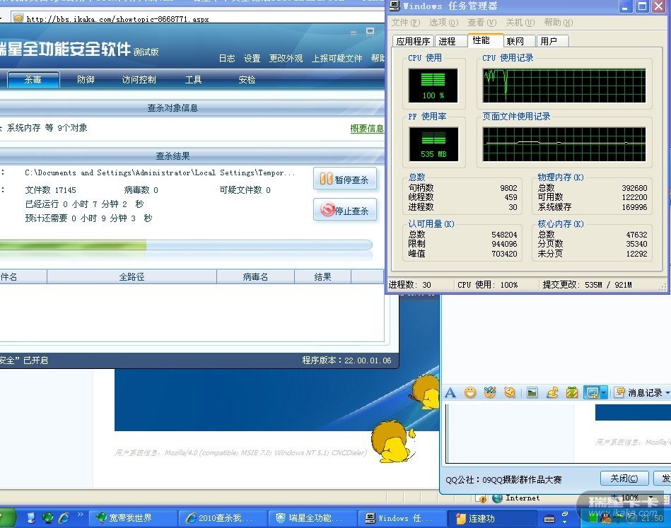Switch to the 应用程序 tab
671x528 pixels.
pyautogui.click(x=413, y=41)
